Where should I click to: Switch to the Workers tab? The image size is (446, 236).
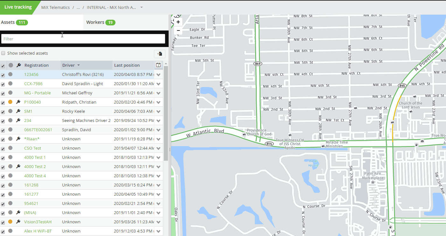[x=100, y=22]
